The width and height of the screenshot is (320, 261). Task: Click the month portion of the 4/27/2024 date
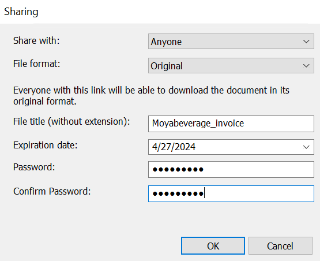(x=155, y=147)
